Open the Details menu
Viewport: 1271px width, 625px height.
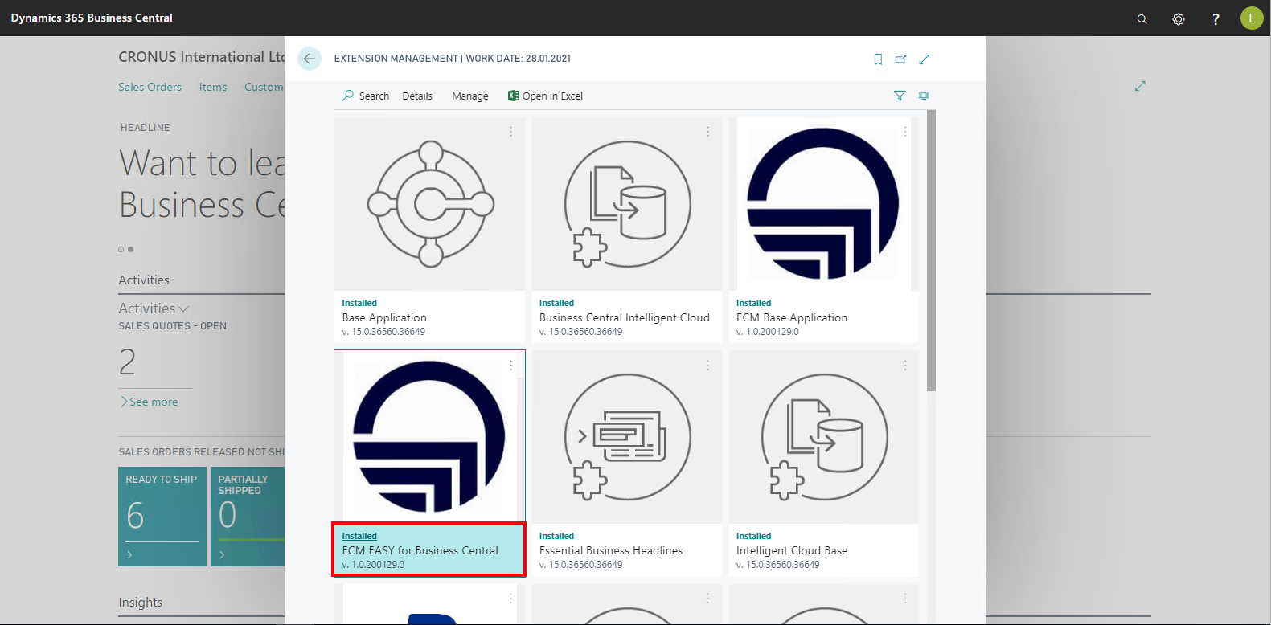tap(417, 96)
